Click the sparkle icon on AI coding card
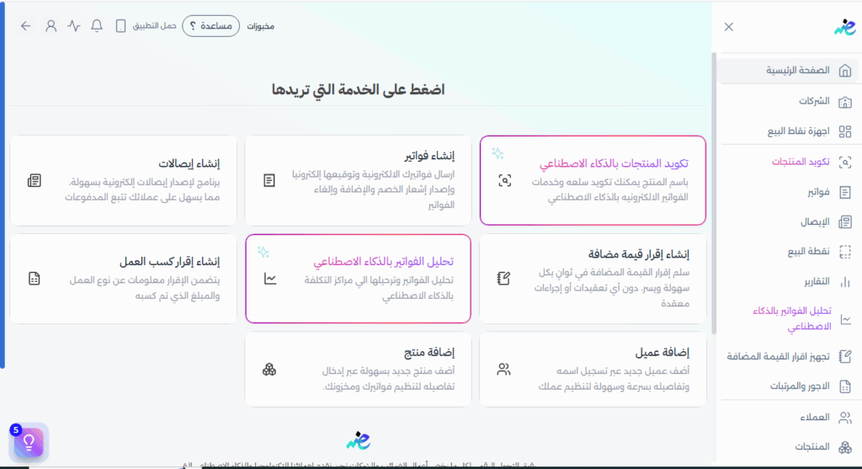Screen dimensions: 862x469 tap(498, 153)
